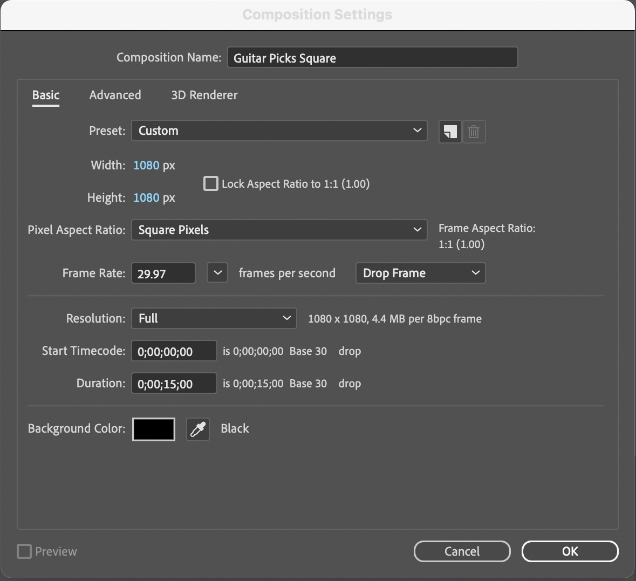Click the save preset icon

click(450, 132)
